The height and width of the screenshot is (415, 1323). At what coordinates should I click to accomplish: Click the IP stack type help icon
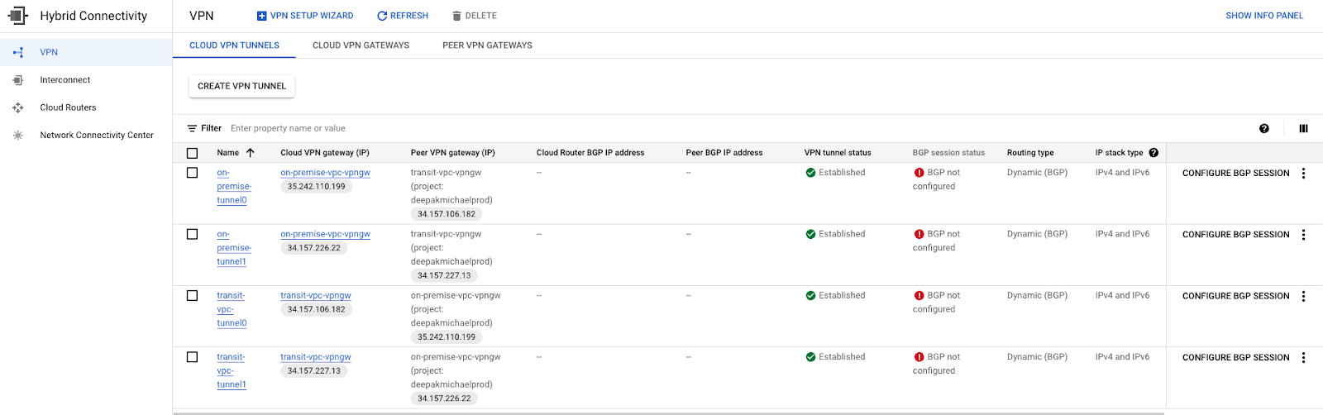[x=1153, y=153]
